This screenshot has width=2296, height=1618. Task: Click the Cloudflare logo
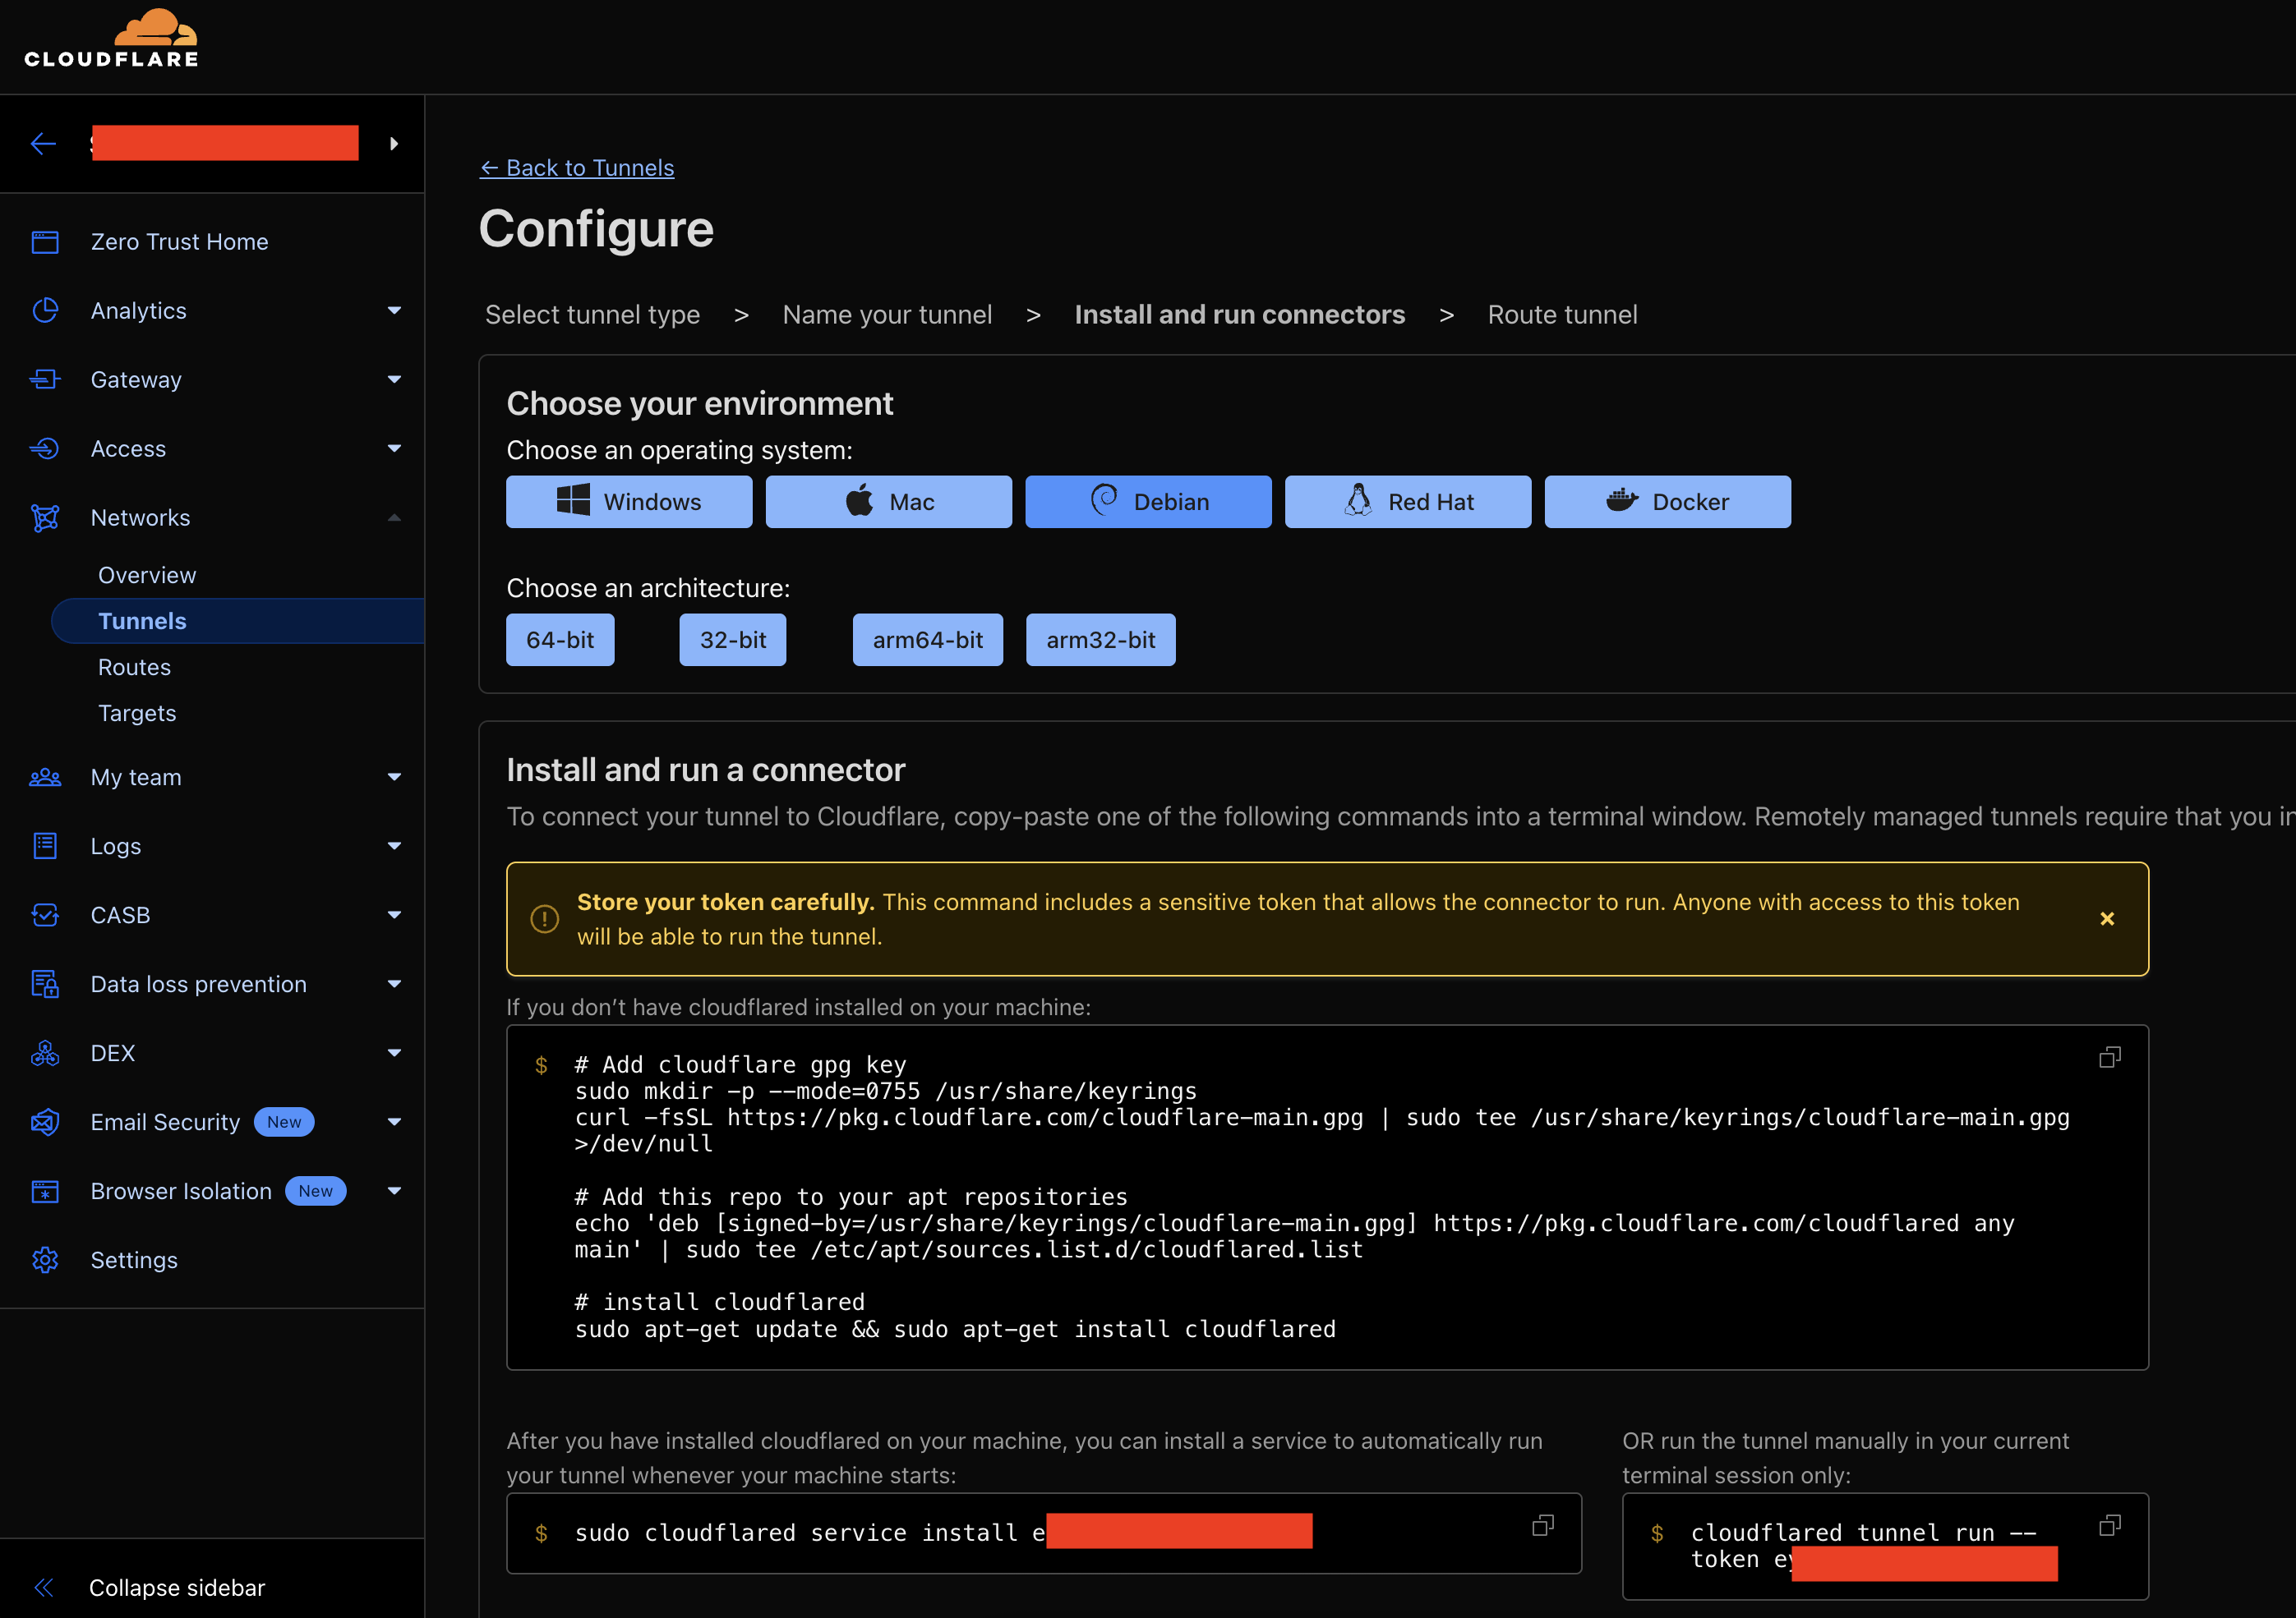[x=111, y=39]
